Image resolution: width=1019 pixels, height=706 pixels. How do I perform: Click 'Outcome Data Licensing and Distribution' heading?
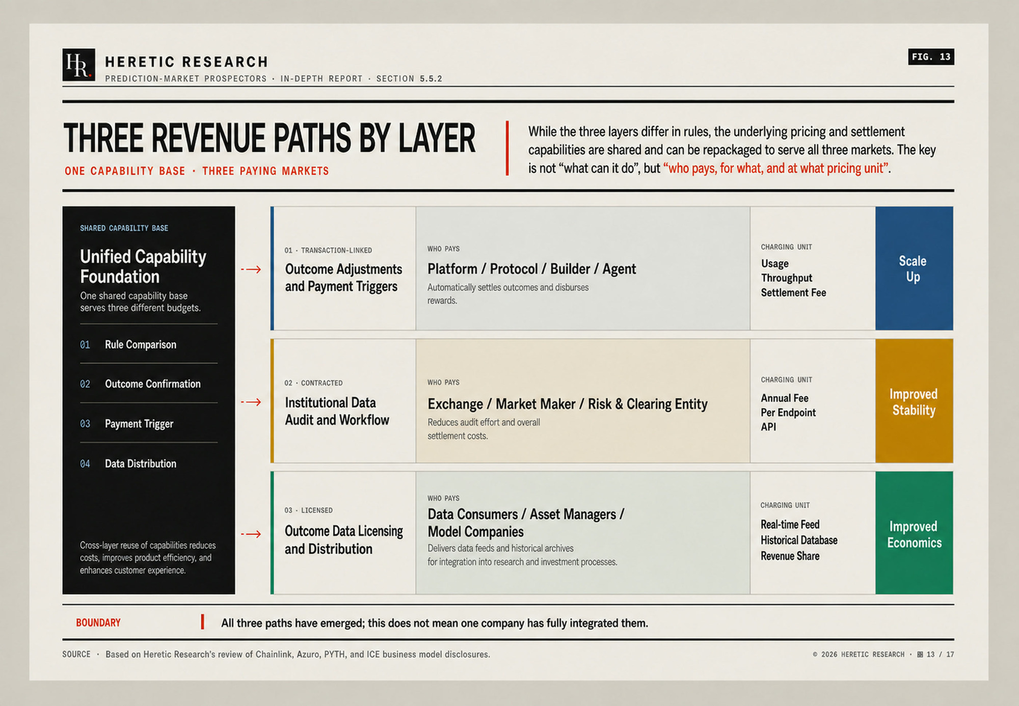(344, 540)
